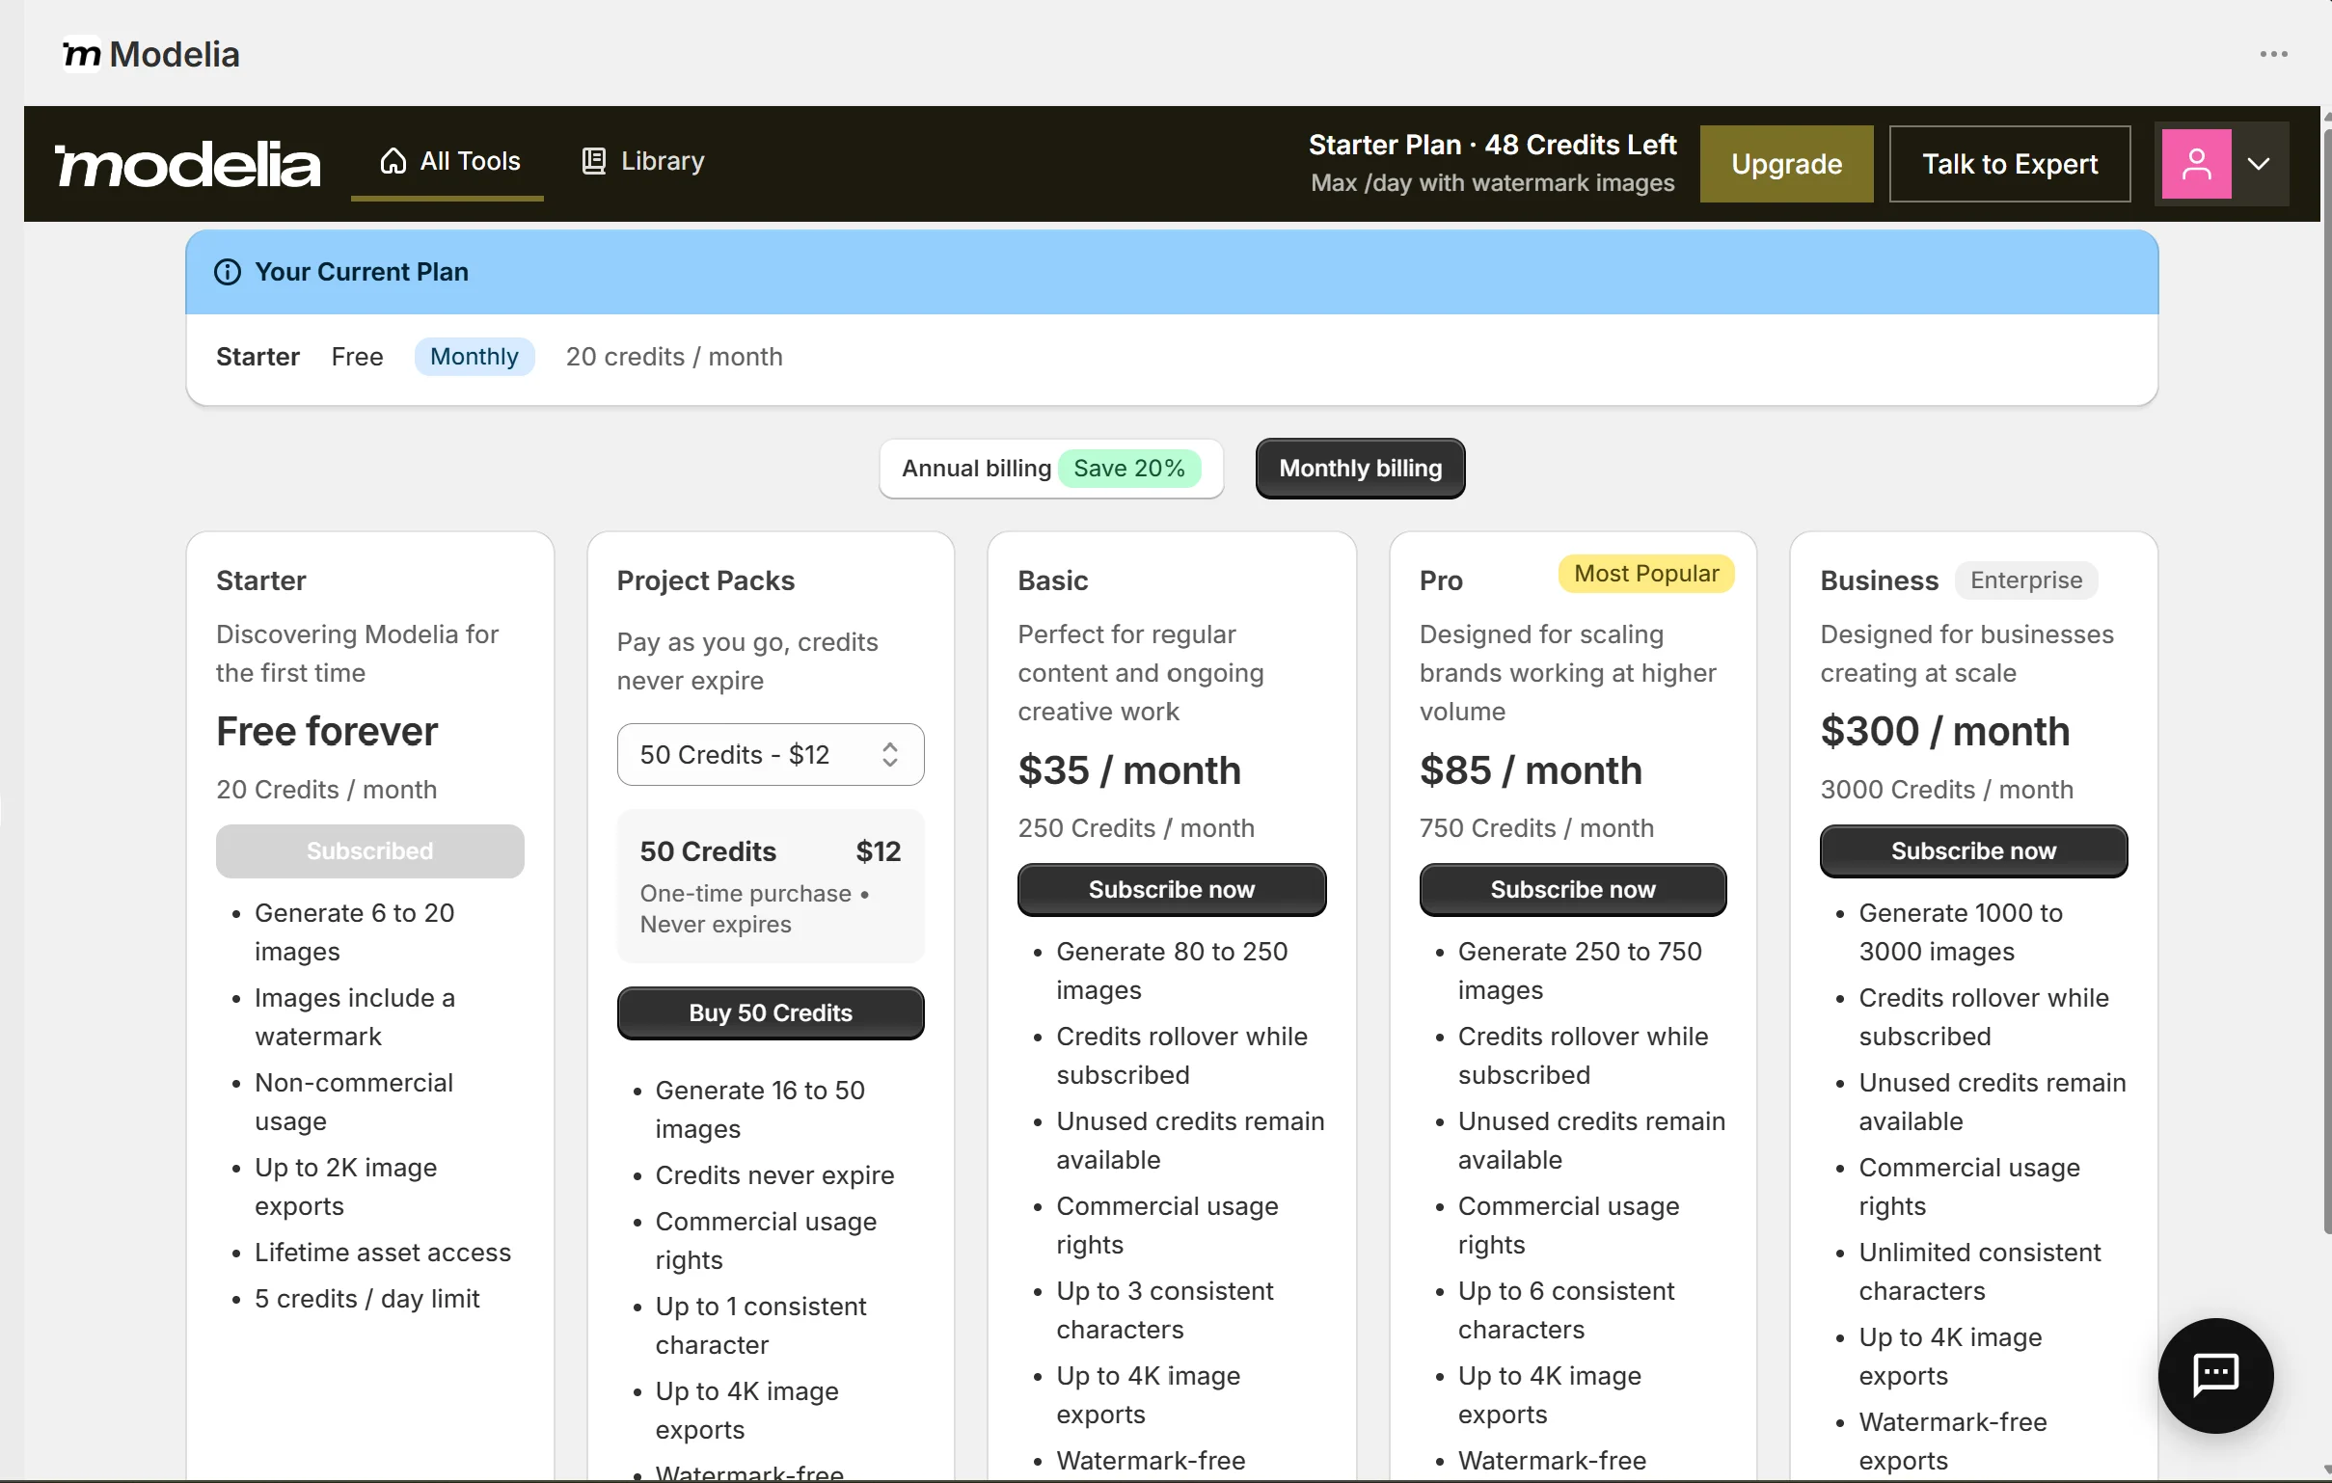Click the Library book icon

pos(594,161)
